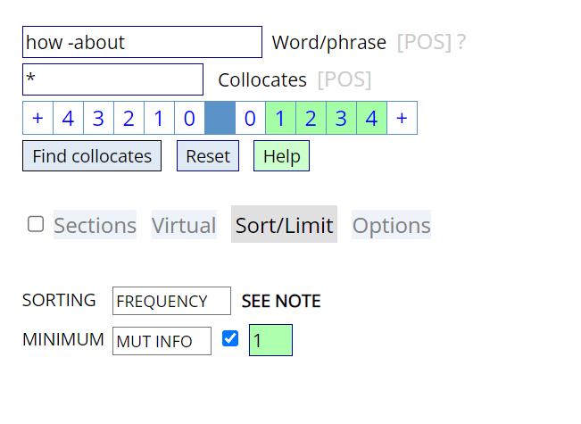Open the Options tab
581x424 pixels.
point(391,226)
